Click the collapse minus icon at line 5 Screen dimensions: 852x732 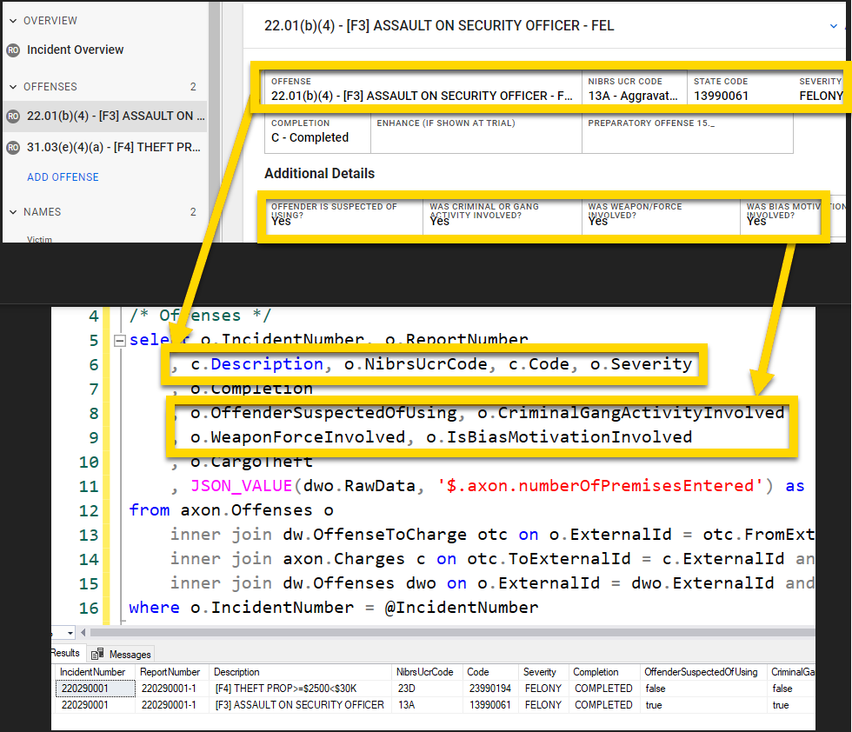119,340
